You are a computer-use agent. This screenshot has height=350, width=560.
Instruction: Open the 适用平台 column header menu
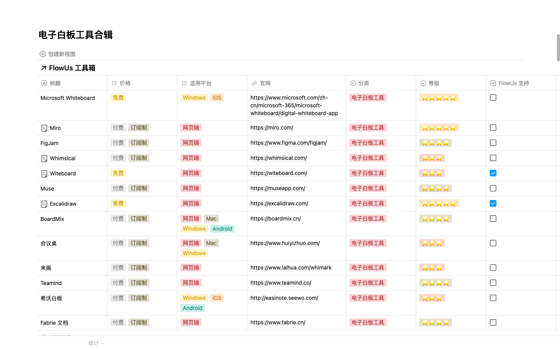(x=212, y=83)
